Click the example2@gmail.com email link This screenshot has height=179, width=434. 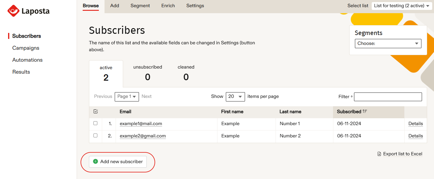point(143,136)
